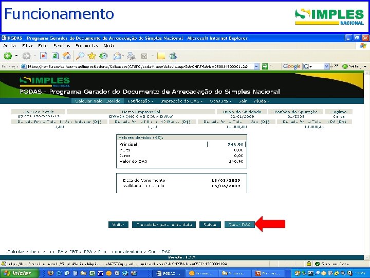
Task: Open the PGDAS page Ajuda menu
Action: 262,101
